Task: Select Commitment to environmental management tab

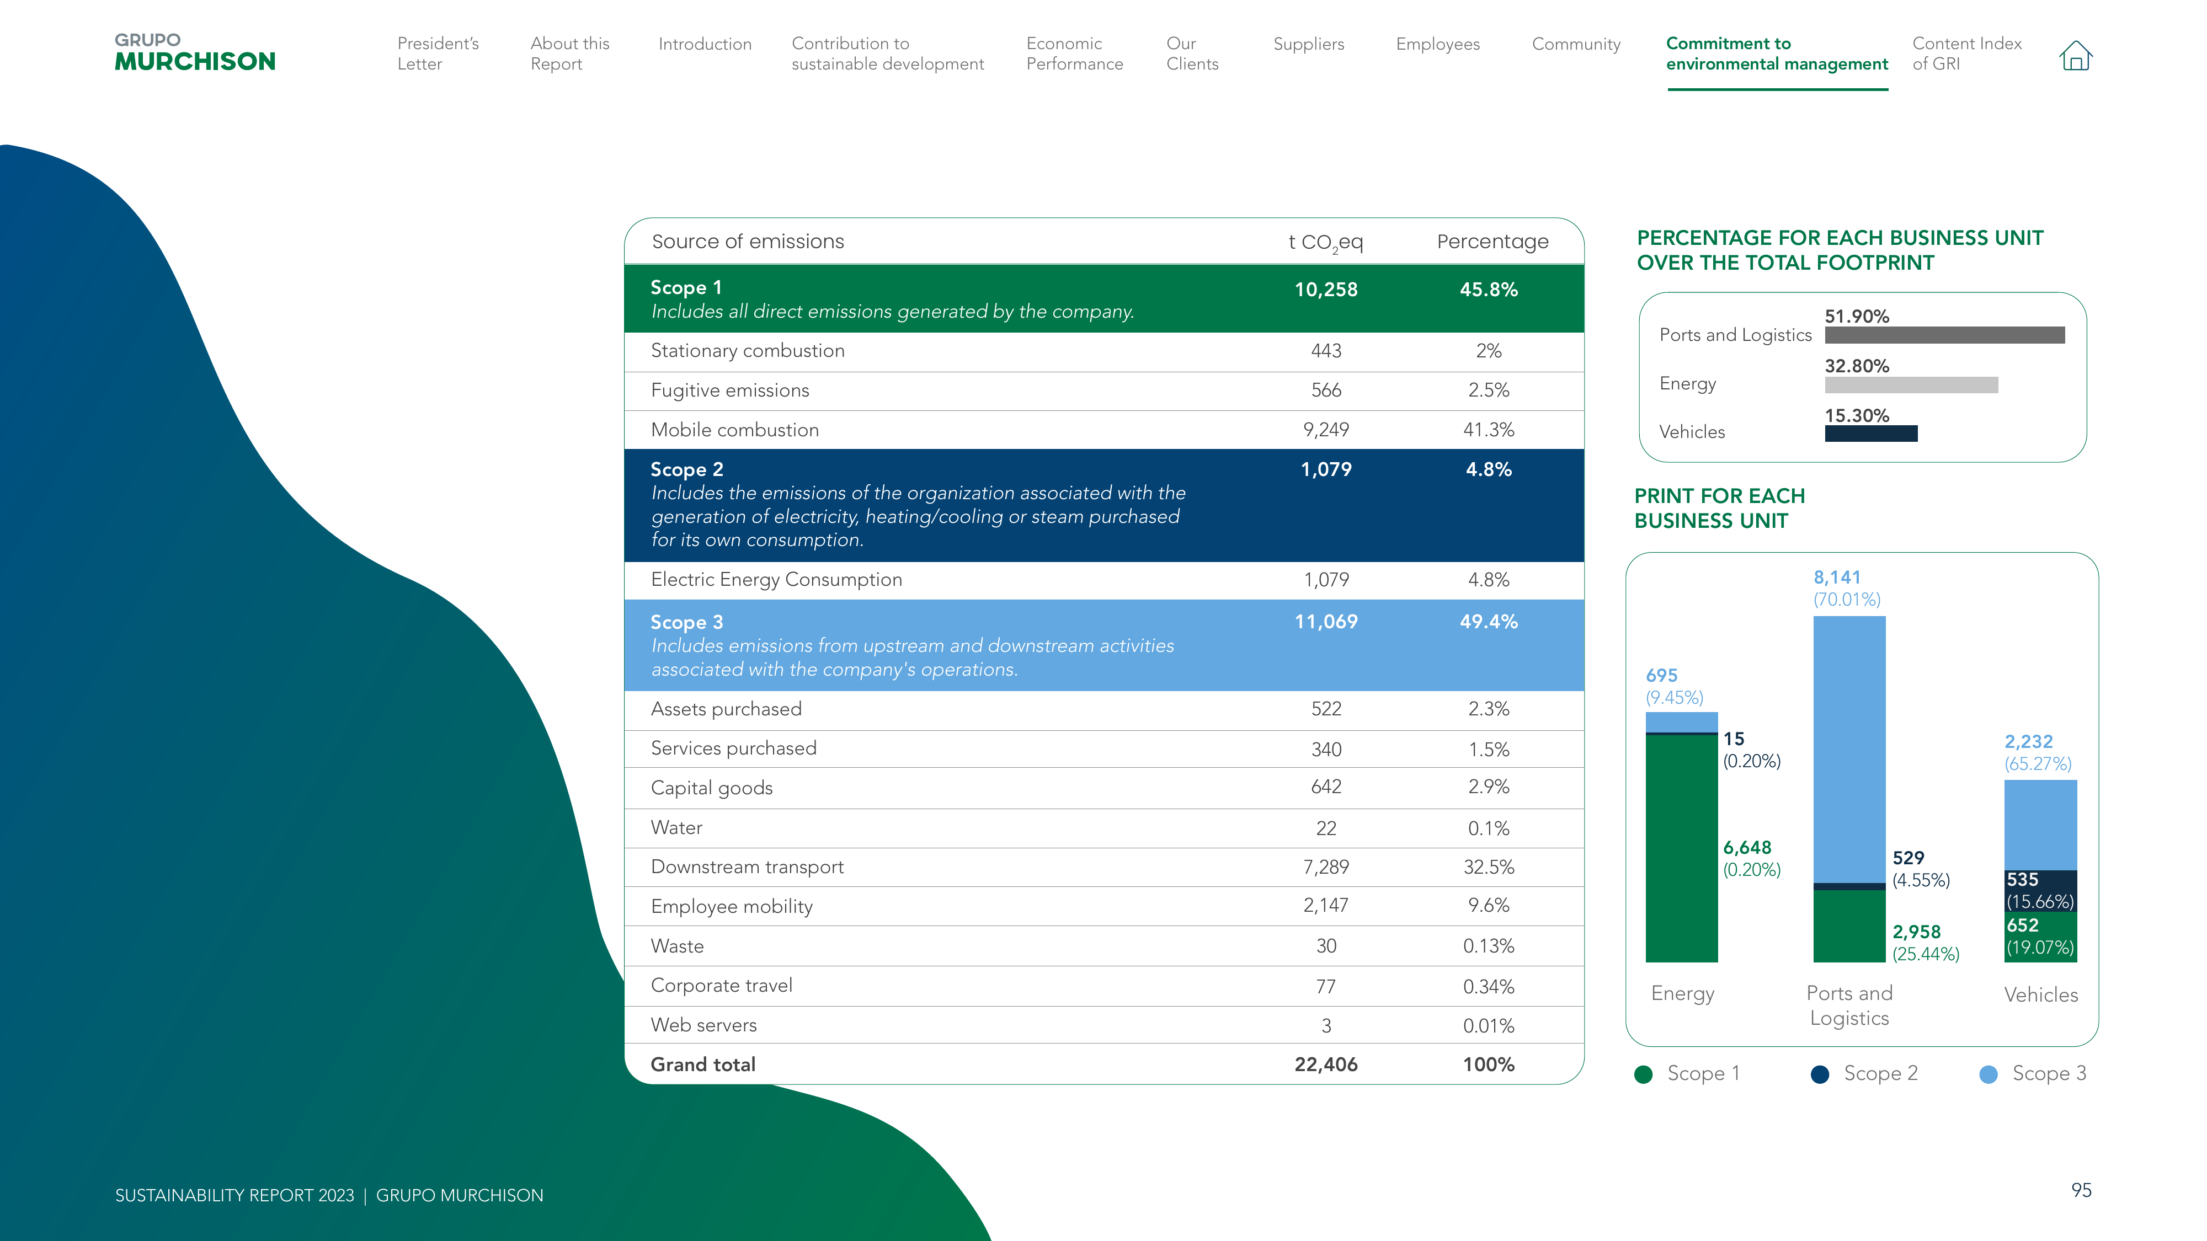Action: tap(1777, 53)
